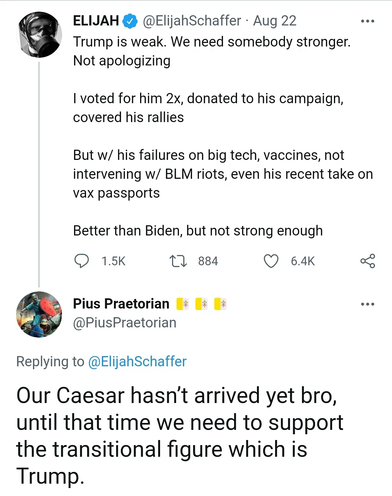The image size is (392, 496).
Task: Click the Aug 22 timestamp
Action: pos(275,21)
